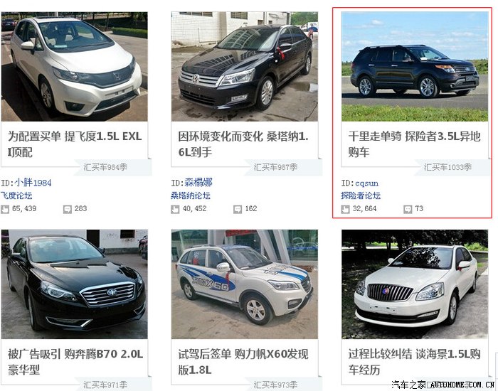This screenshot has height=391, width=498.
Task: Open article 千里走单骑 探险者3.5L异地购车
Action: 414,144
